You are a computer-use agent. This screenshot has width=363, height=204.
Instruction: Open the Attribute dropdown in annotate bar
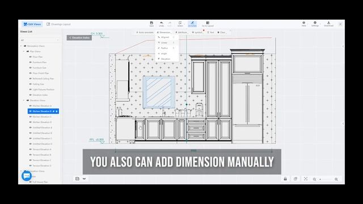click(181, 33)
